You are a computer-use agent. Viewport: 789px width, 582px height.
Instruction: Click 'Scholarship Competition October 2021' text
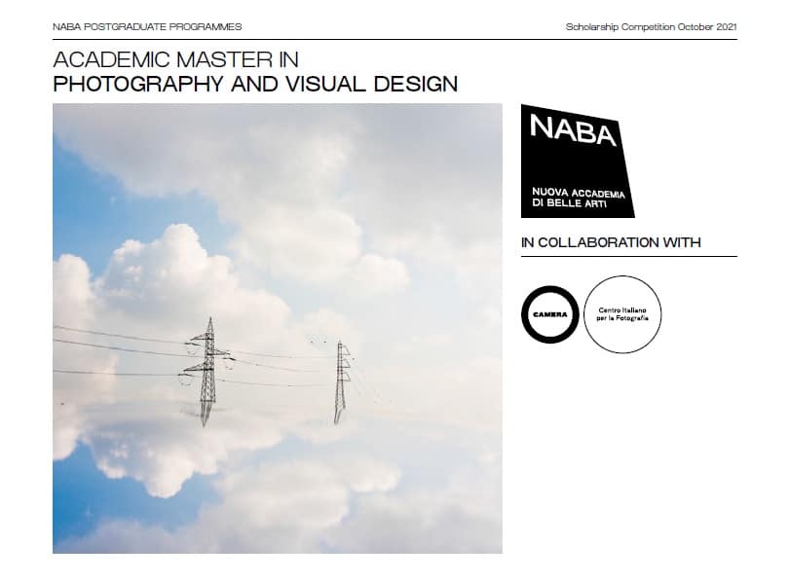651,26
